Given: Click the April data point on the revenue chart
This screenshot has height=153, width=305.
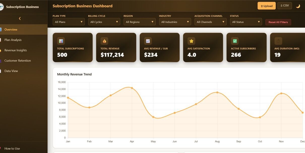Looking at the screenshot, I should click(132, 88).
